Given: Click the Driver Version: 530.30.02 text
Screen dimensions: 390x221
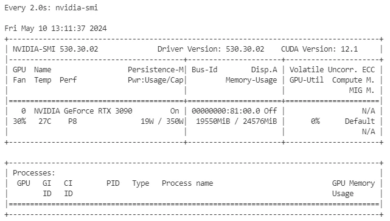Looking at the screenshot, I should [x=211, y=49].
